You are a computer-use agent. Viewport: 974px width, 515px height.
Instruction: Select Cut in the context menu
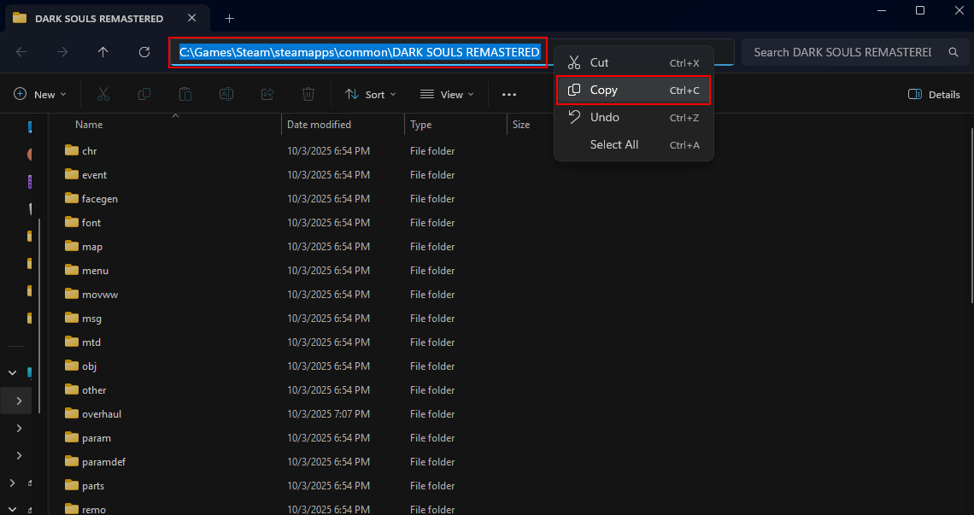(x=634, y=62)
